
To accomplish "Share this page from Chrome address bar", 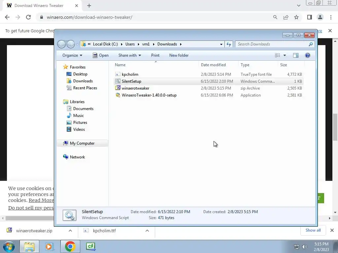I will (x=286, y=17).
